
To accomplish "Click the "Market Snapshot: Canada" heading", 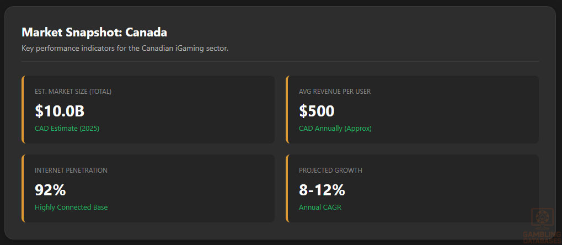I will coord(94,32).
